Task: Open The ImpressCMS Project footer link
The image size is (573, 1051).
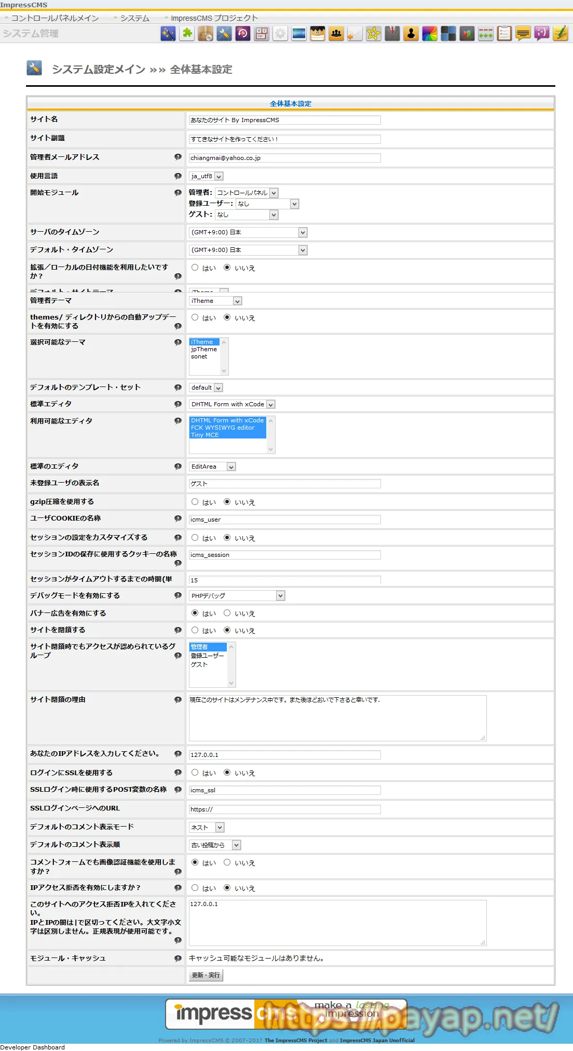Action: click(x=296, y=1040)
